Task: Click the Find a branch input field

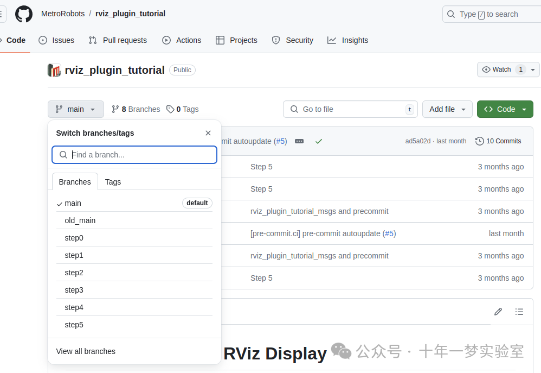Action: click(134, 155)
